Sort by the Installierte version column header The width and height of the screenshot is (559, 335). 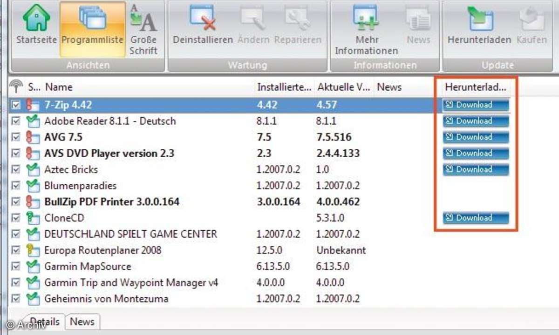284,87
